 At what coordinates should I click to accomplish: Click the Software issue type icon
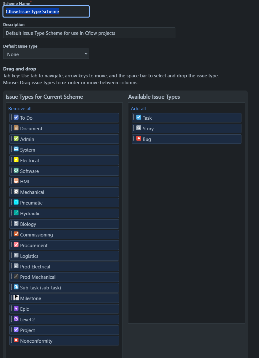(x=16, y=171)
